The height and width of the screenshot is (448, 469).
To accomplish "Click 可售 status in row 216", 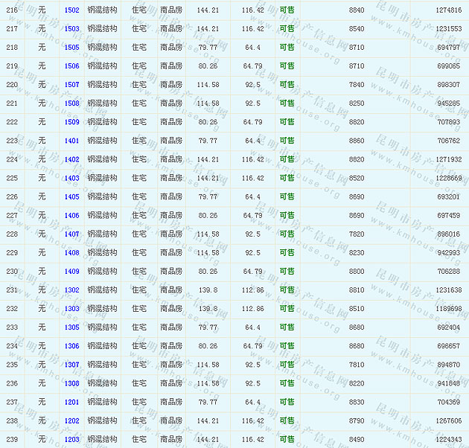I will click(287, 10).
